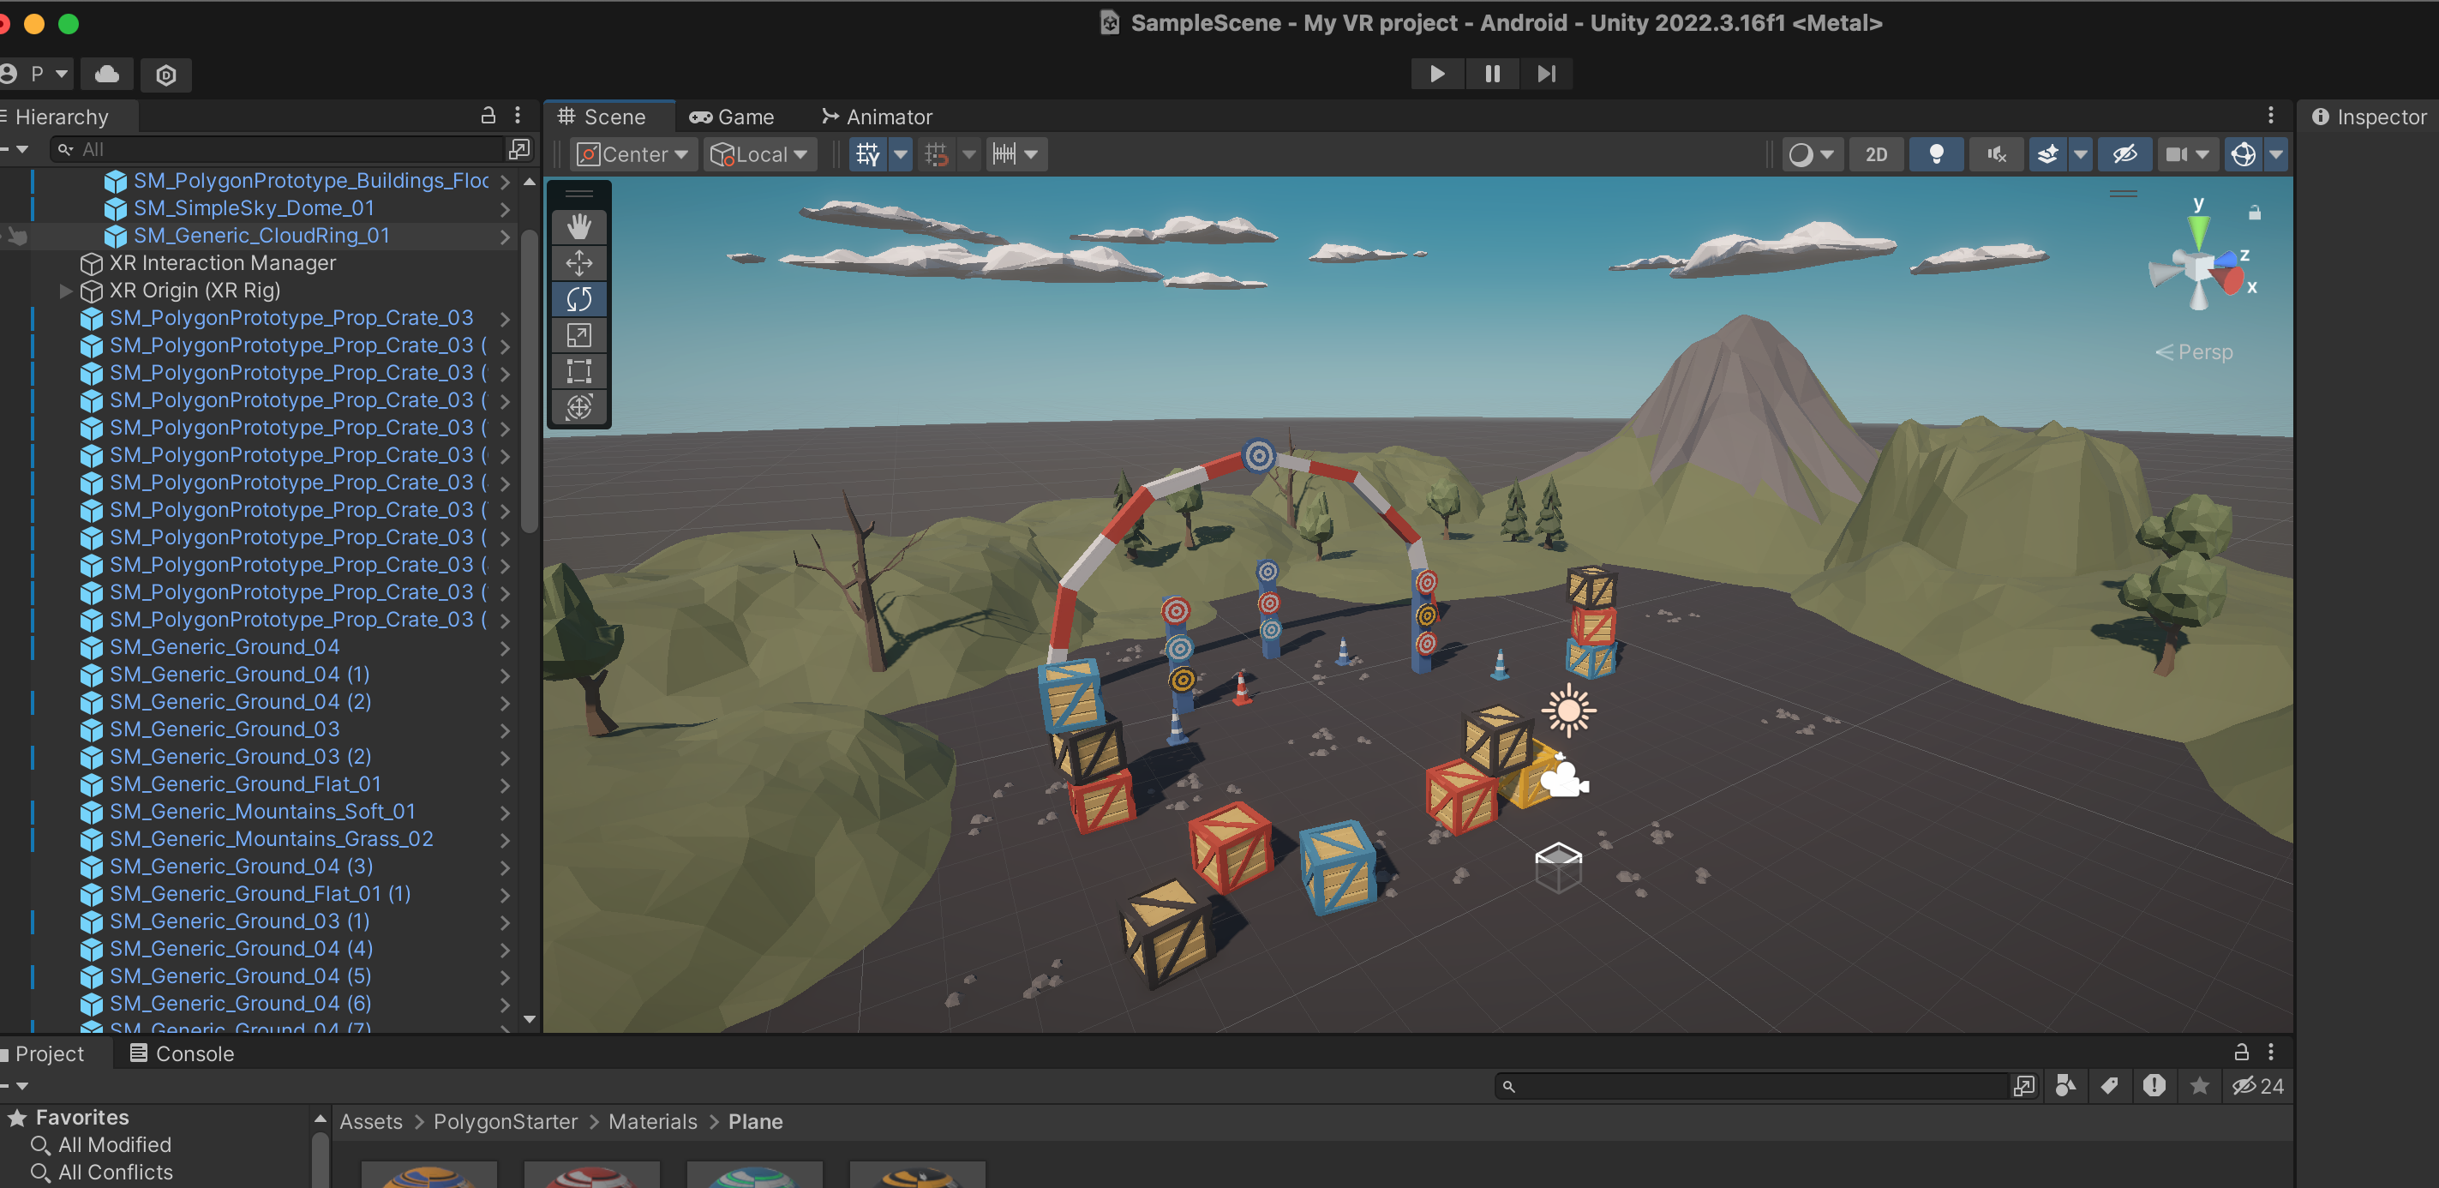The width and height of the screenshot is (2439, 1188).
Task: Switch to the Game tab
Action: 732,117
